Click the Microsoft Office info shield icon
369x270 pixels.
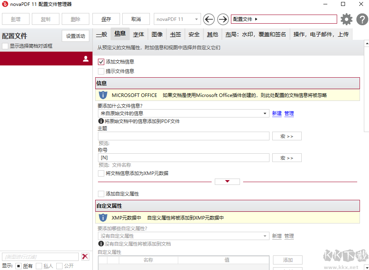[103, 95]
